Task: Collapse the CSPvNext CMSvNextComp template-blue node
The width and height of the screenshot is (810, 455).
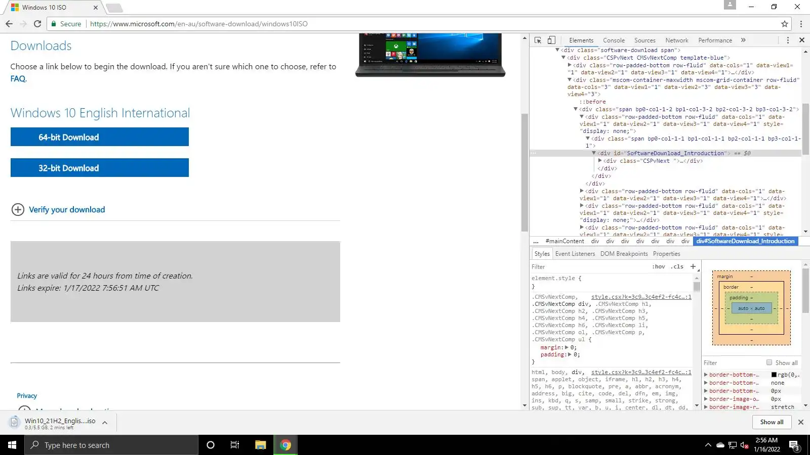Action: click(x=563, y=58)
